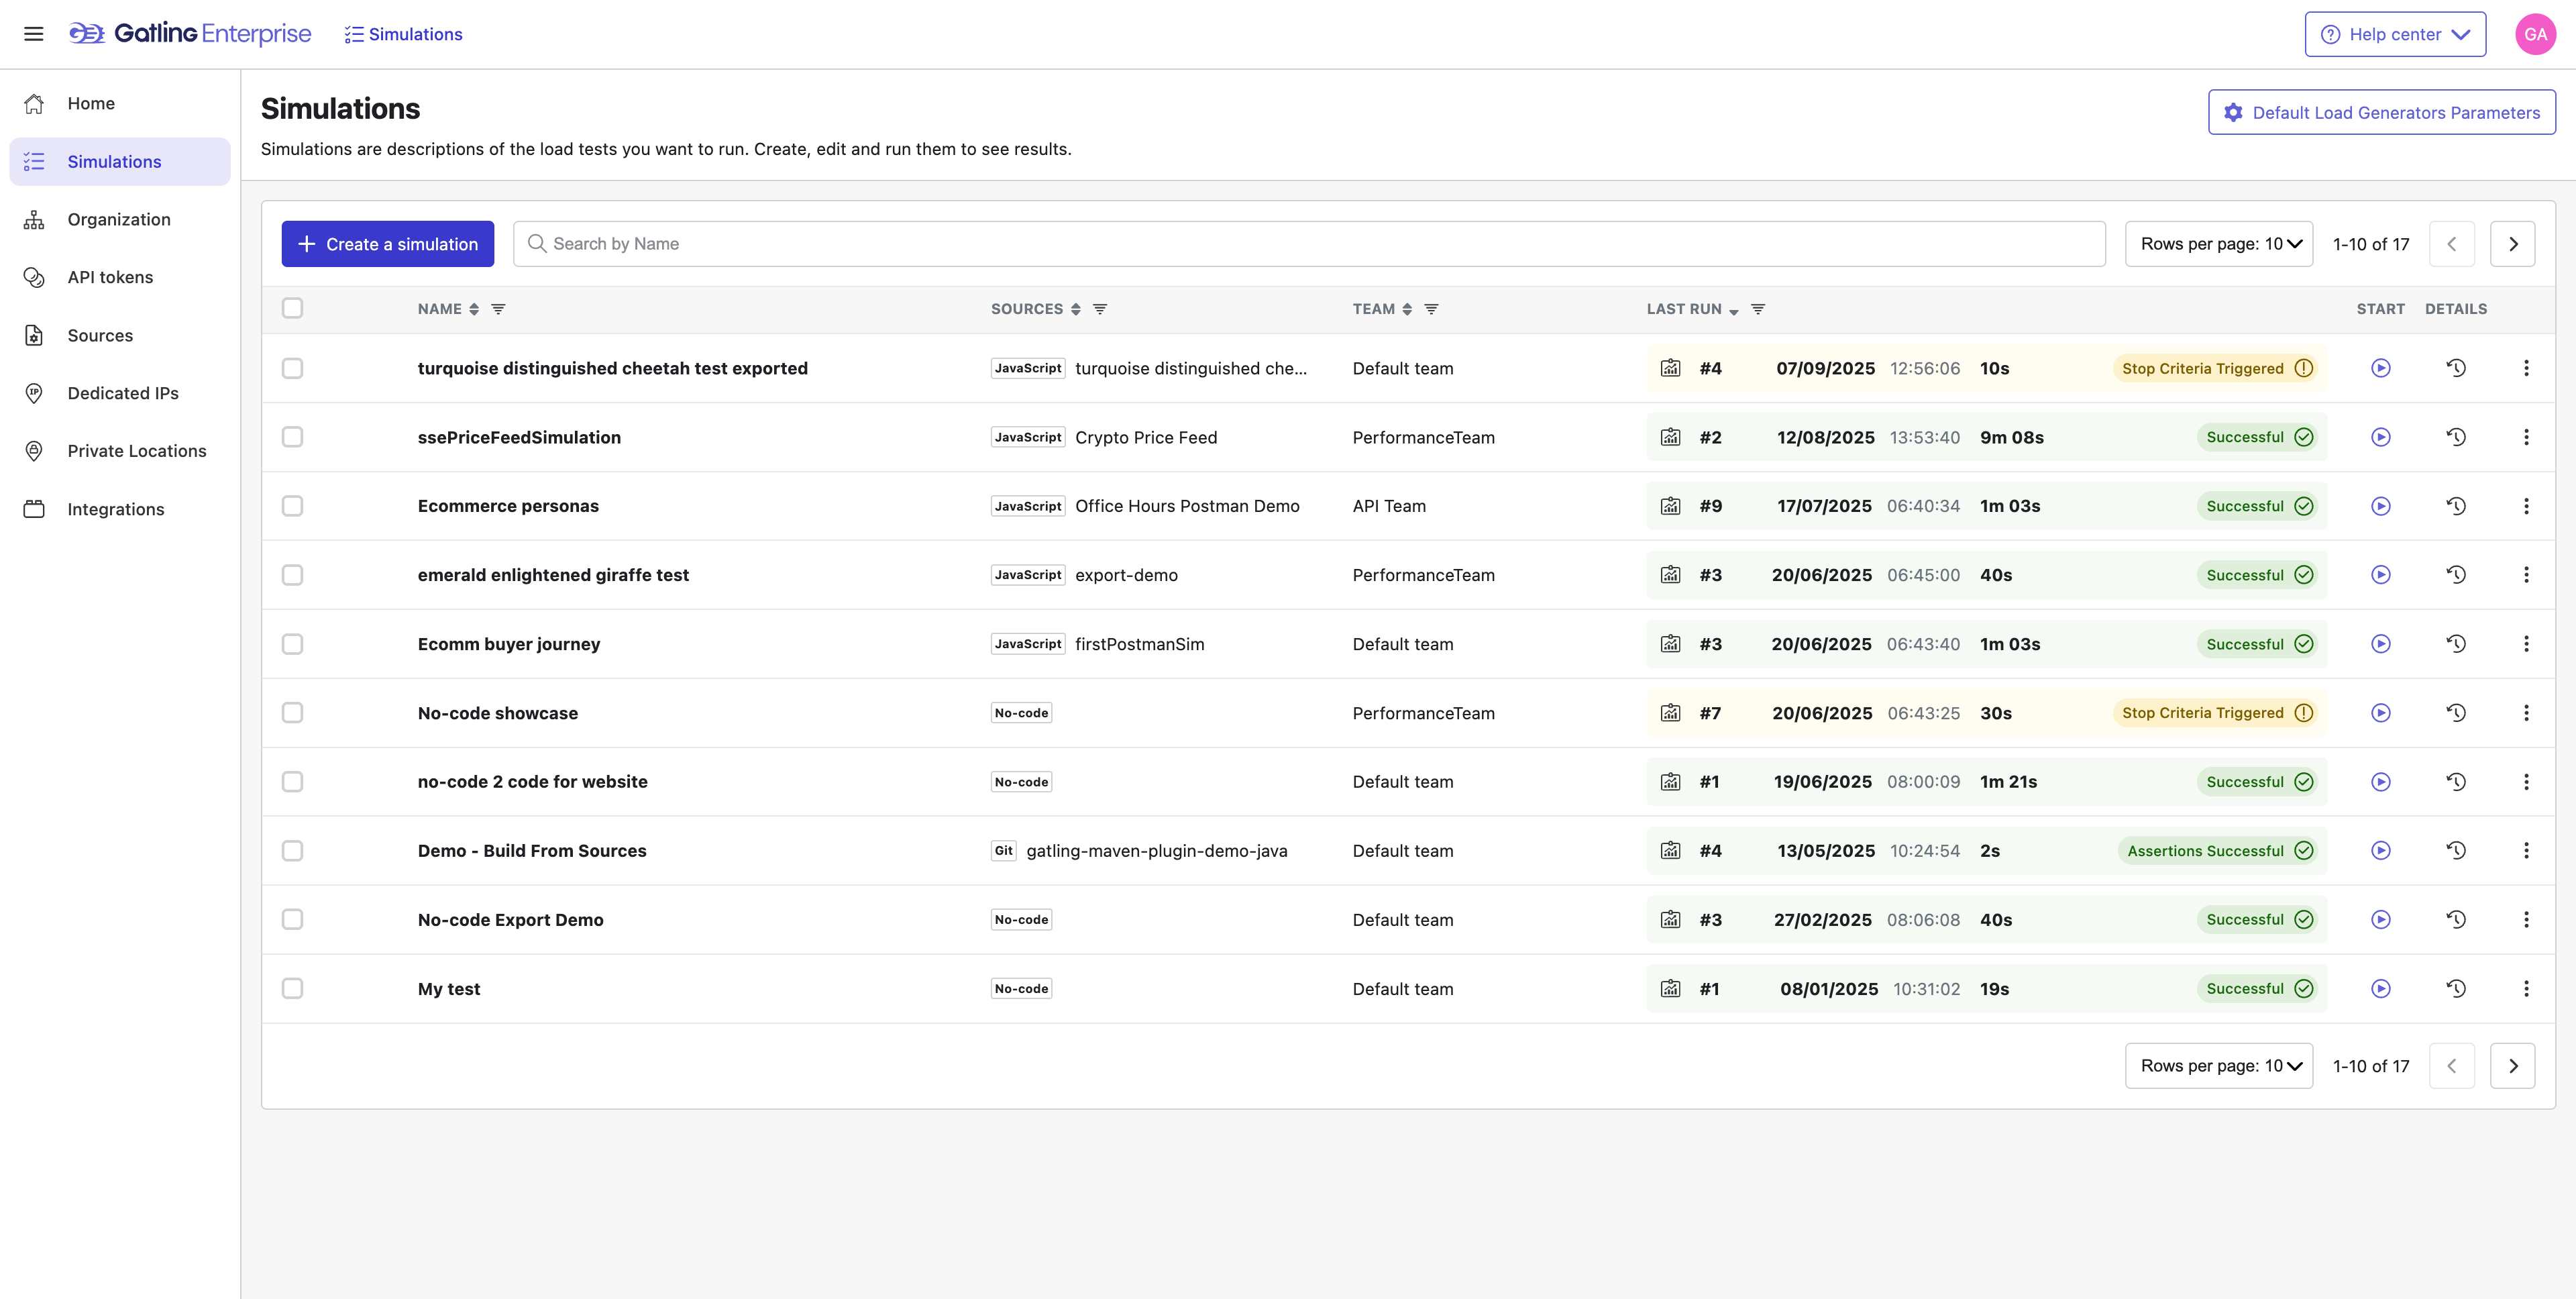Open run history for the Ecommerce personas row
The height and width of the screenshot is (1299, 2576).
[x=2455, y=506]
